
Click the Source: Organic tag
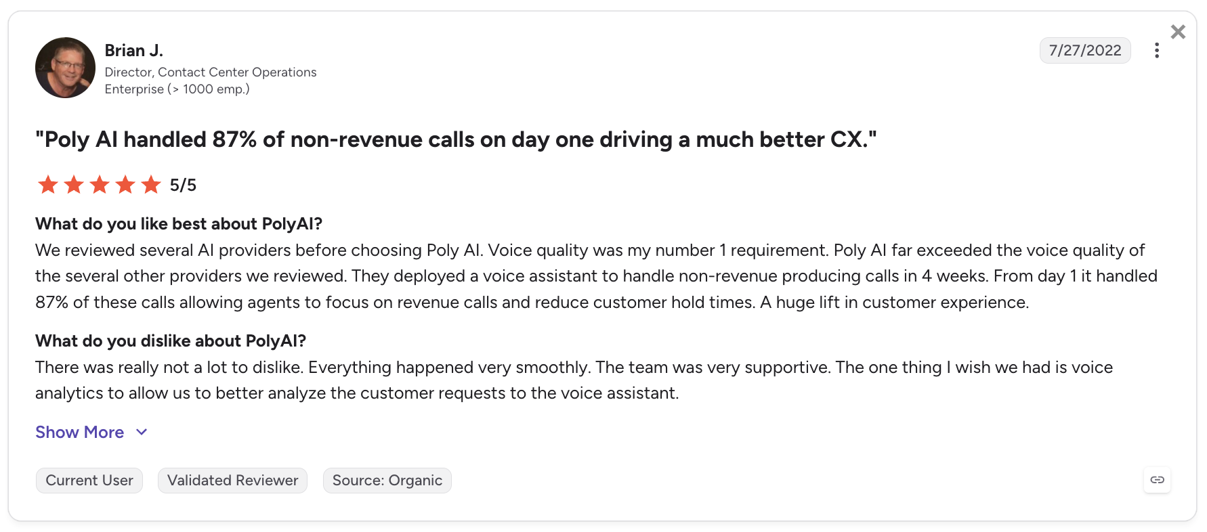[x=387, y=481]
